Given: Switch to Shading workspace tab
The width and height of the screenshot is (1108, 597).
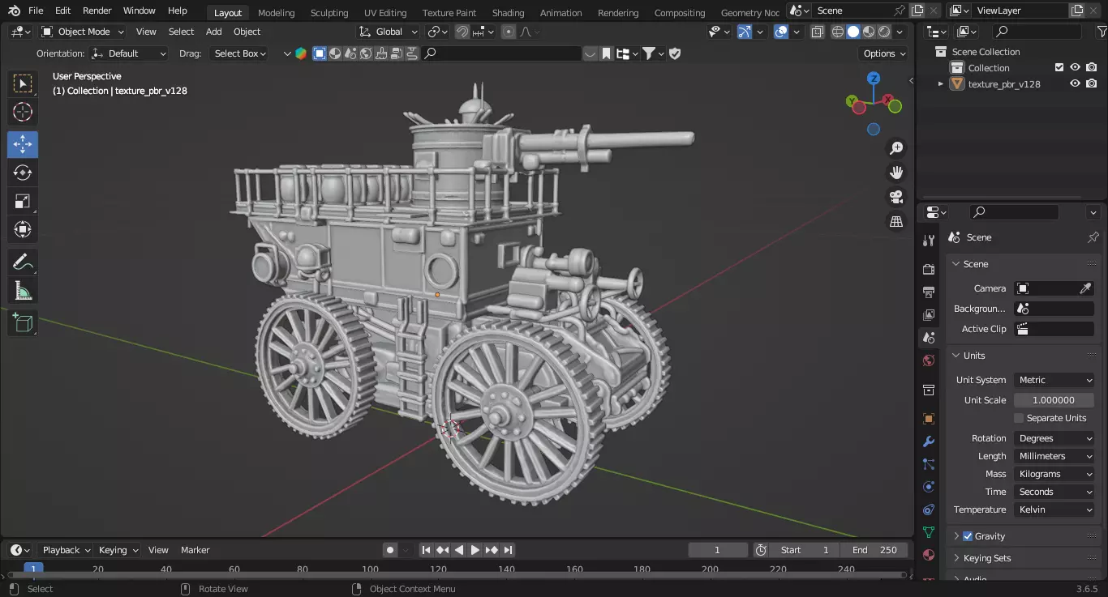Looking at the screenshot, I should point(508,13).
